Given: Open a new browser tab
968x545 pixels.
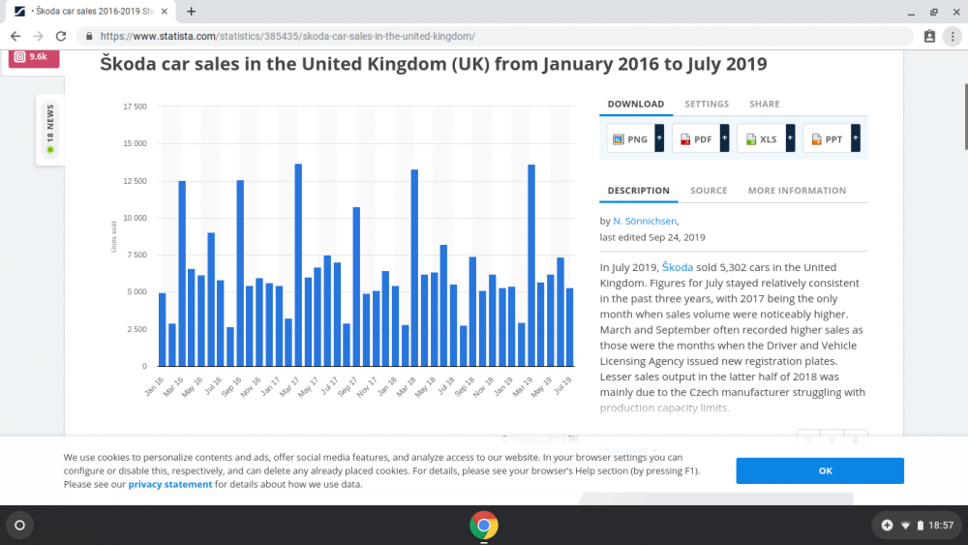Looking at the screenshot, I should point(192,11).
